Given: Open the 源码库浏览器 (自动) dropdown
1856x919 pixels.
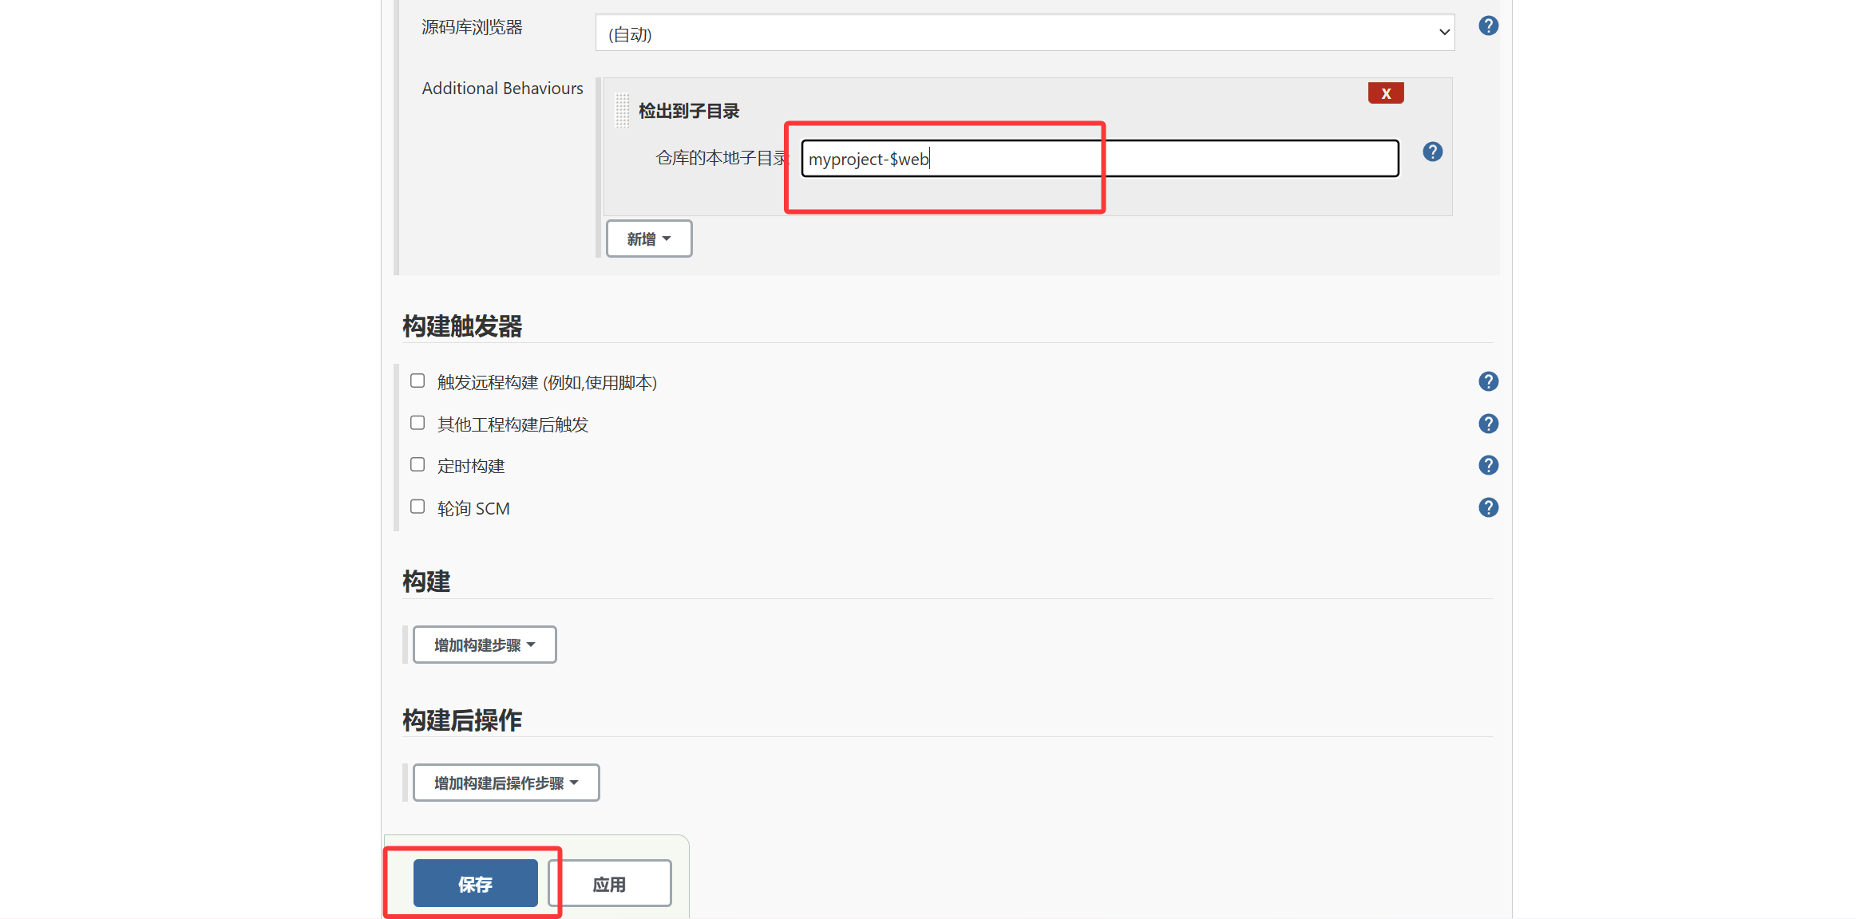Looking at the screenshot, I should coord(1025,33).
